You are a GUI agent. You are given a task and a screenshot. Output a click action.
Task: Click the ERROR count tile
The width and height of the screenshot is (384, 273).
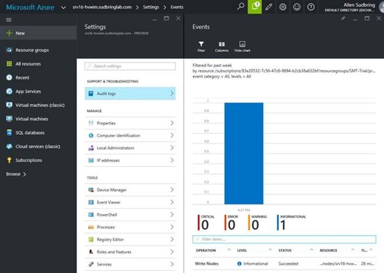pos(231,222)
